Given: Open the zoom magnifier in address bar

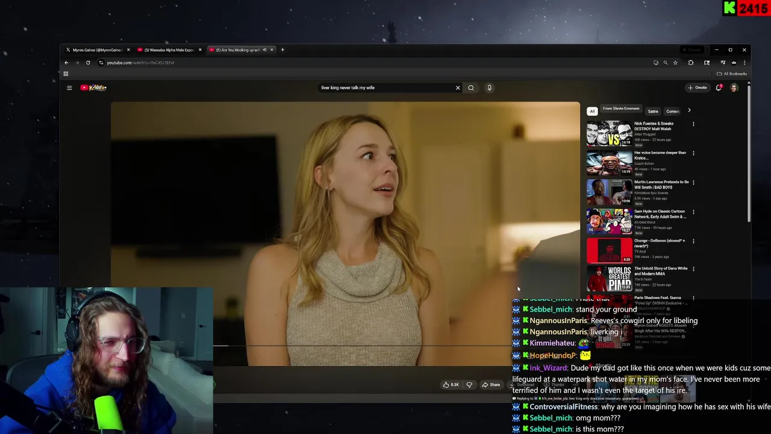Looking at the screenshot, I should tap(666, 63).
